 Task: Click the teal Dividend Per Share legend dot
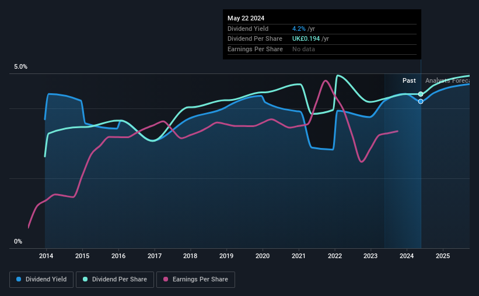coord(85,279)
